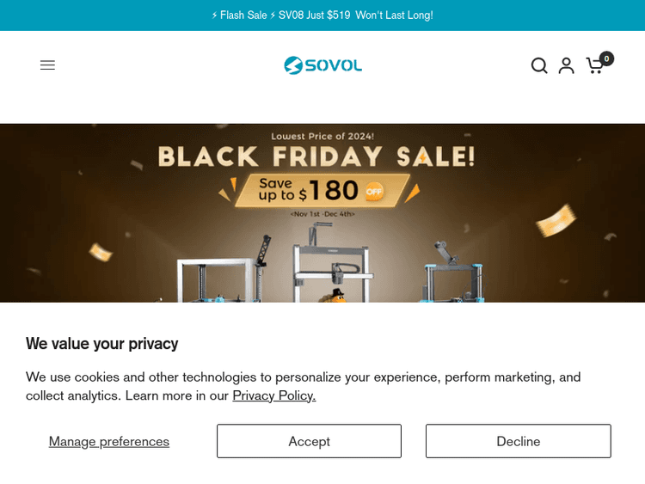Open the search magnifier icon
Image resolution: width=645 pixels, height=484 pixels.
(539, 65)
